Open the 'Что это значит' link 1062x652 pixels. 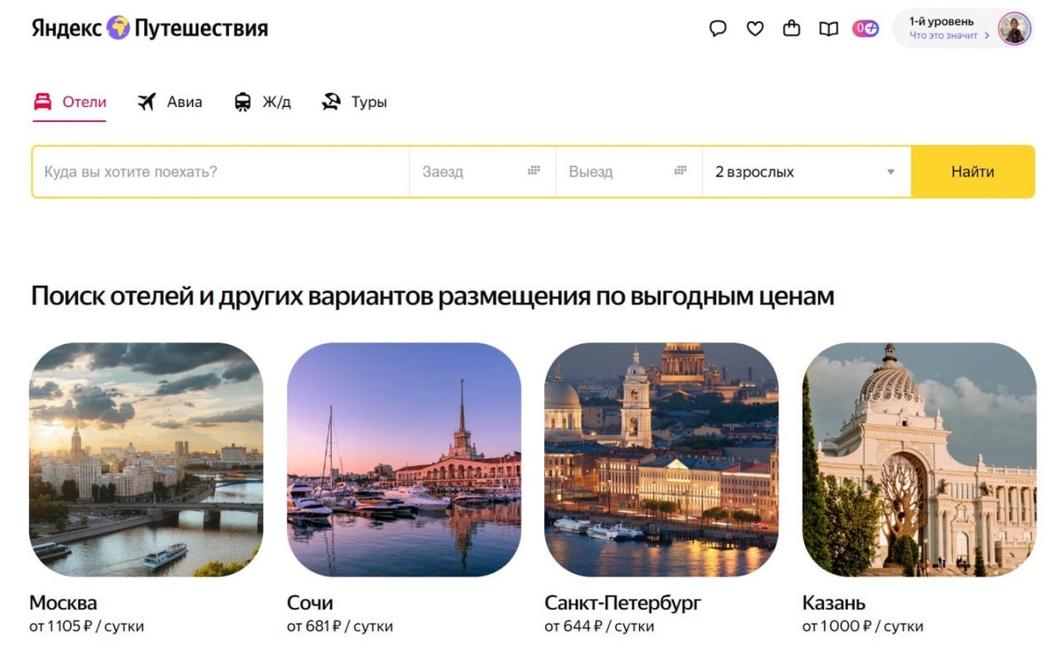(x=950, y=36)
